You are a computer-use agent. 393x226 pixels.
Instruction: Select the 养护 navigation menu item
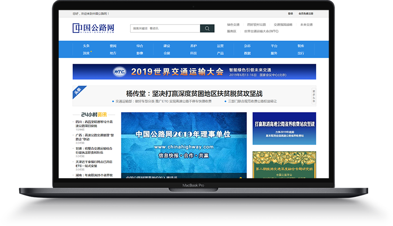(x=193, y=46)
